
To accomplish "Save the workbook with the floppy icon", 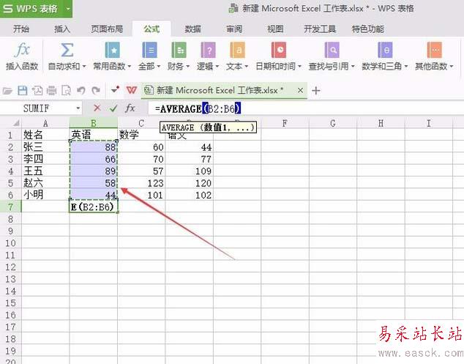I will click(23, 90).
